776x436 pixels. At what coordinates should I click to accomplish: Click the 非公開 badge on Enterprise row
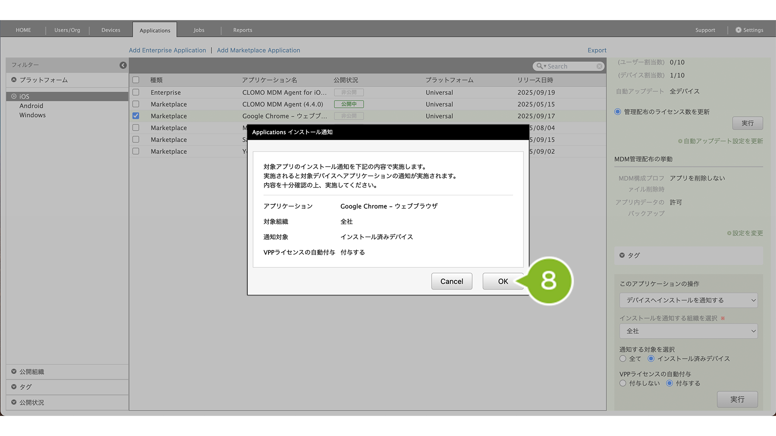pyautogui.click(x=349, y=92)
